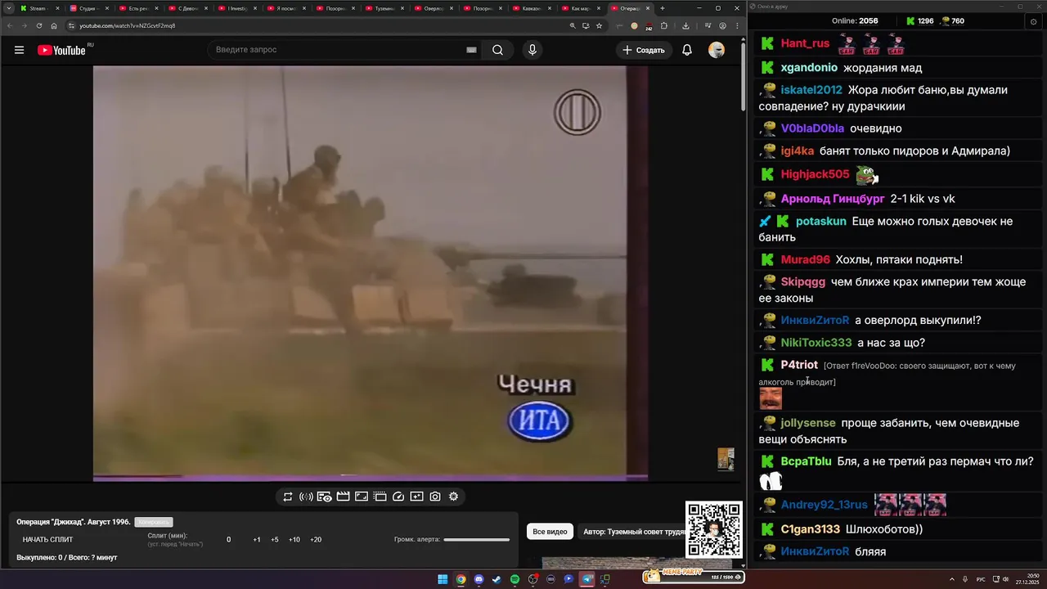Click the YouTube search magnifier button
1047x589 pixels.
point(497,50)
